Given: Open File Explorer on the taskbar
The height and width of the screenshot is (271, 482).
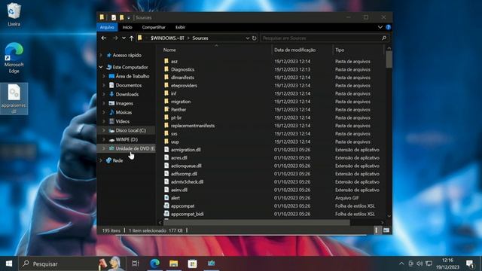Looking at the screenshot, I should pyautogui.click(x=174, y=263).
